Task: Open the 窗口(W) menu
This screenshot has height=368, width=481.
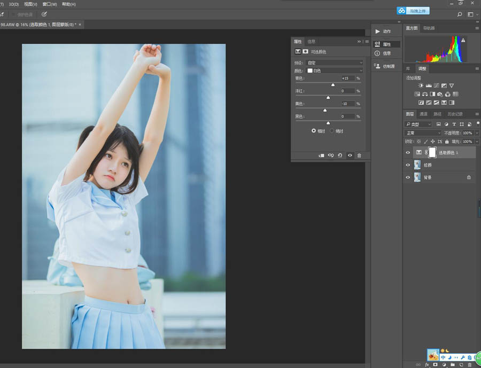Action: (50, 4)
